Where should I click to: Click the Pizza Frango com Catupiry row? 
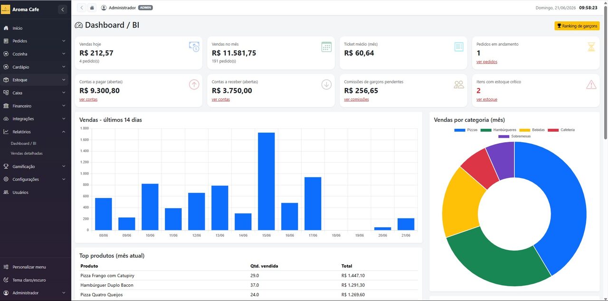point(248,276)
